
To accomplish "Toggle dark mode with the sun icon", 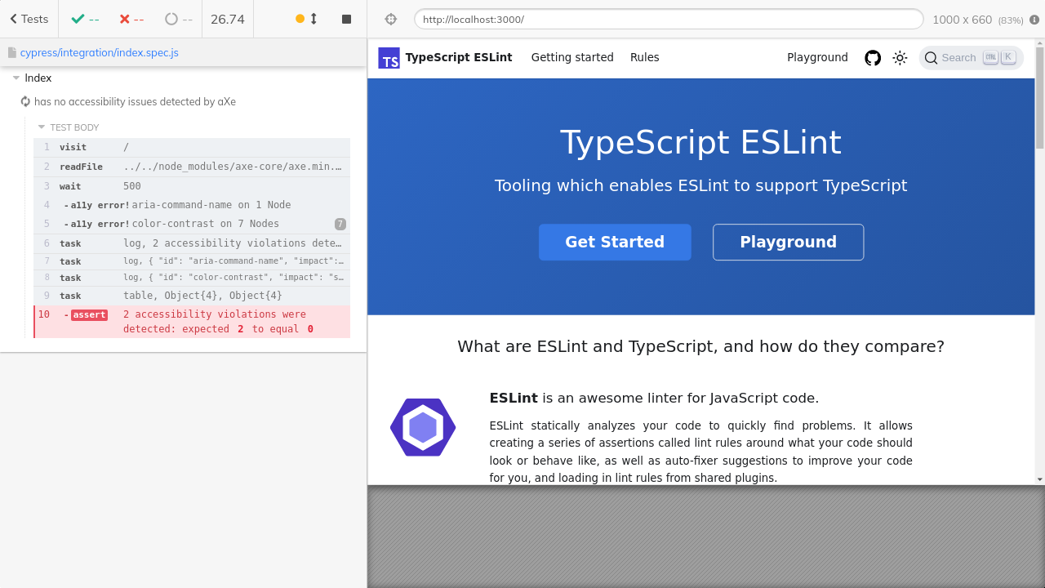I will click(x=900, y=58).
